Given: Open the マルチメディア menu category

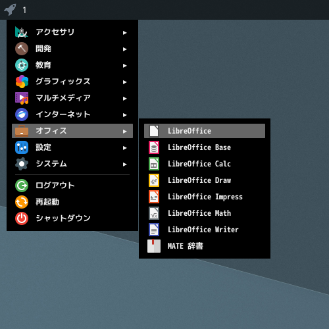Looking at the screenshot, I should pyautogui.click(x=72, y=98).
